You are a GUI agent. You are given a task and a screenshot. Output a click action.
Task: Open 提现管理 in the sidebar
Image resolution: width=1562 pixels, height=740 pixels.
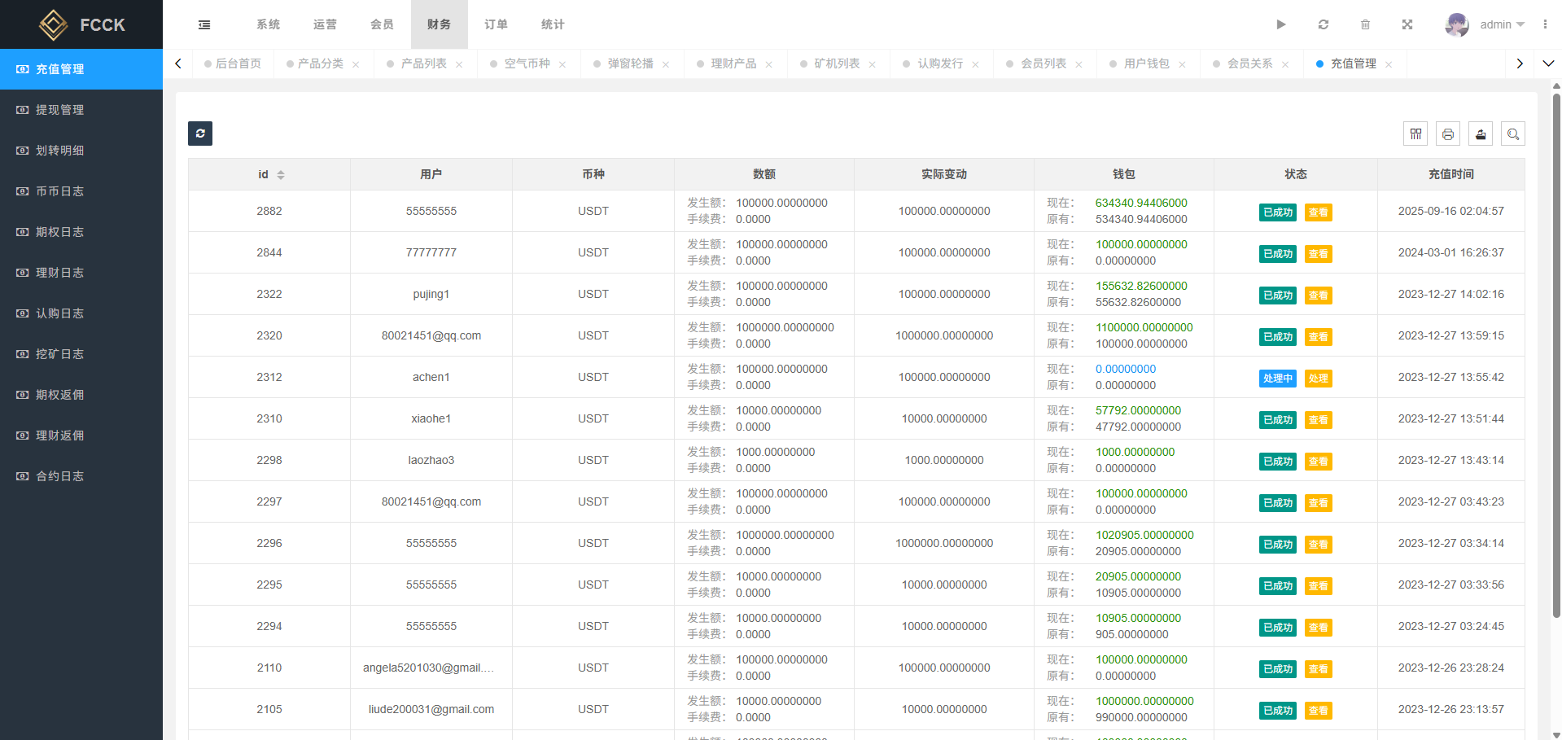[59, 110]
